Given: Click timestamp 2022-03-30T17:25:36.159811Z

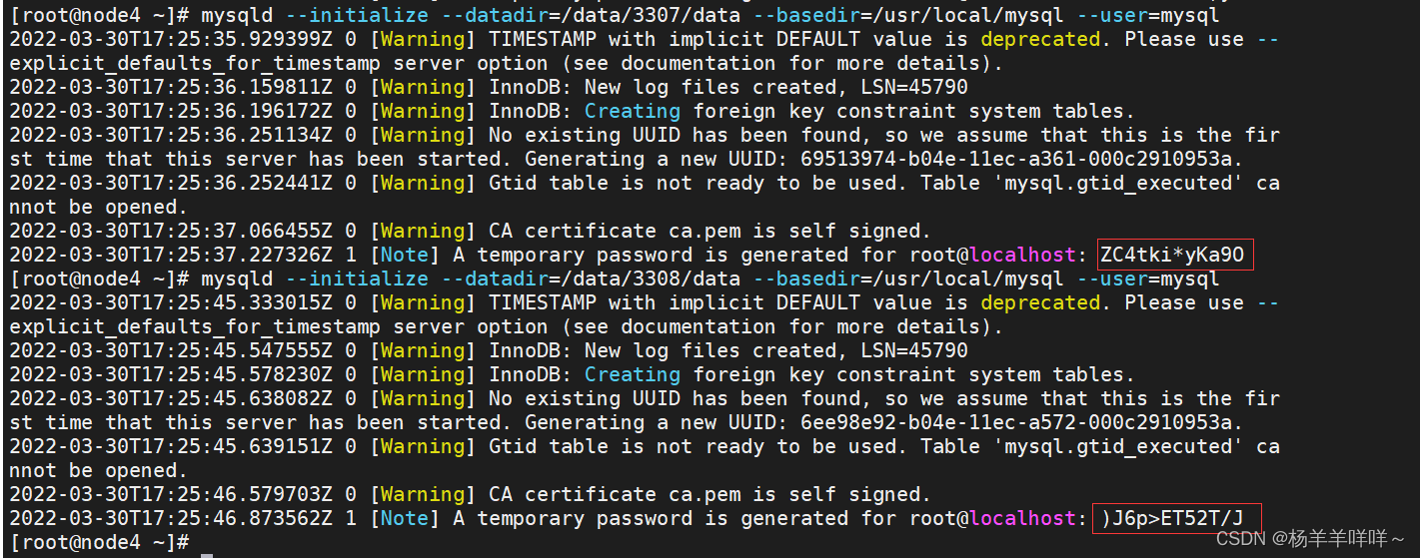Looking at the screenshot, I should click(x=171, y=88).
